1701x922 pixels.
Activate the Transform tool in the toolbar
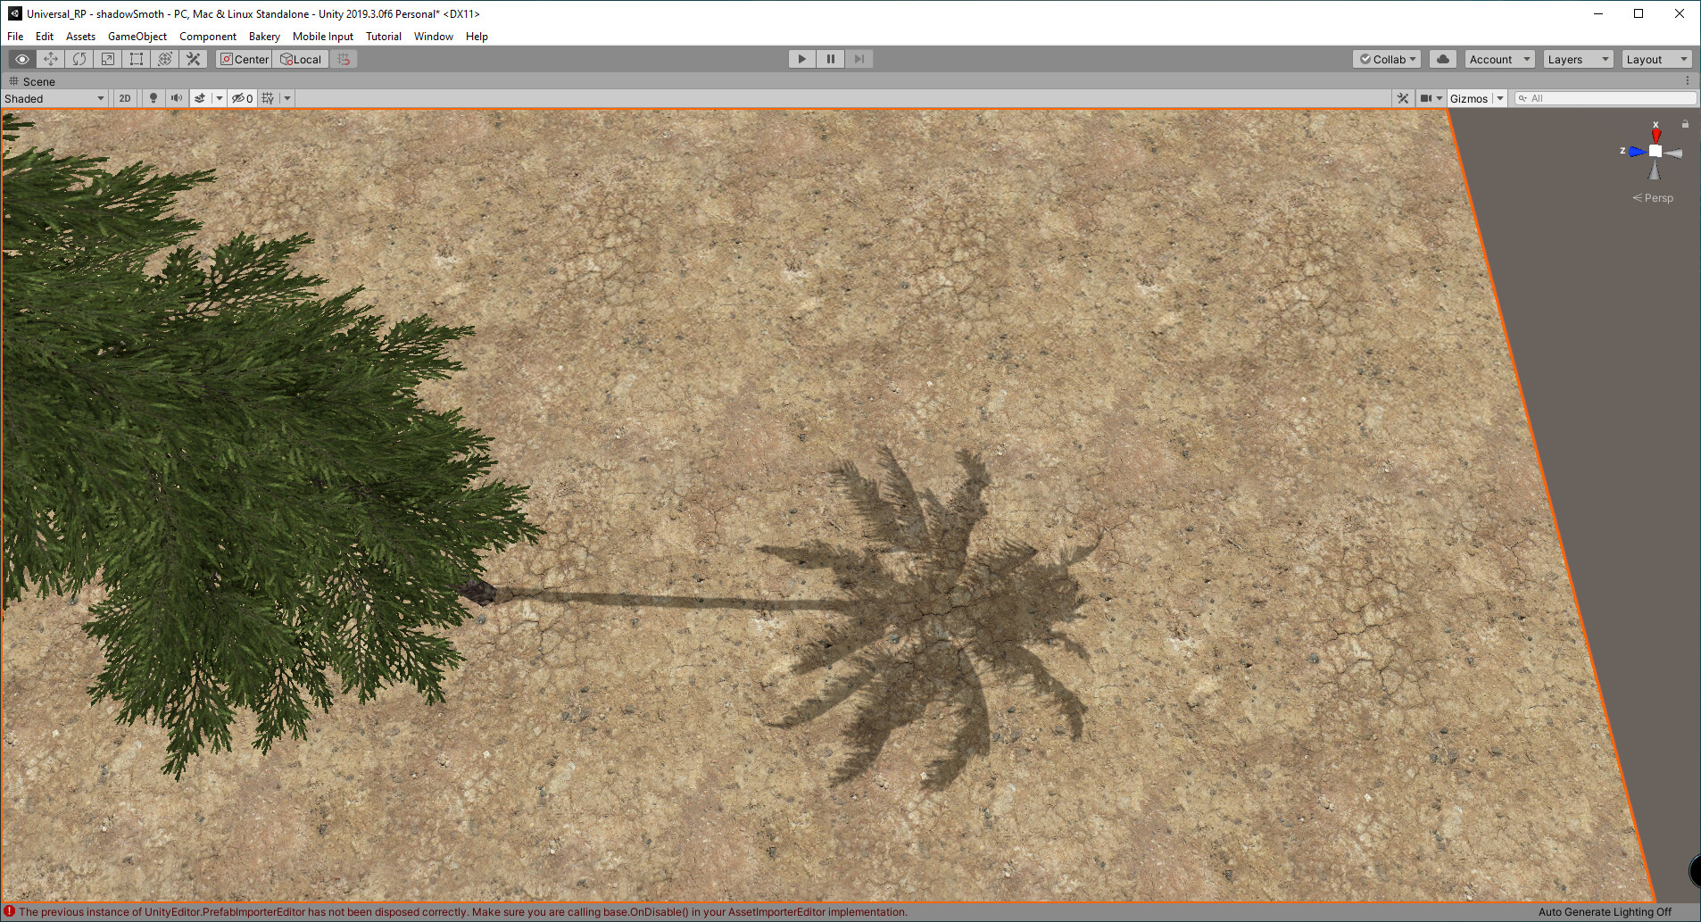(165, 58)
